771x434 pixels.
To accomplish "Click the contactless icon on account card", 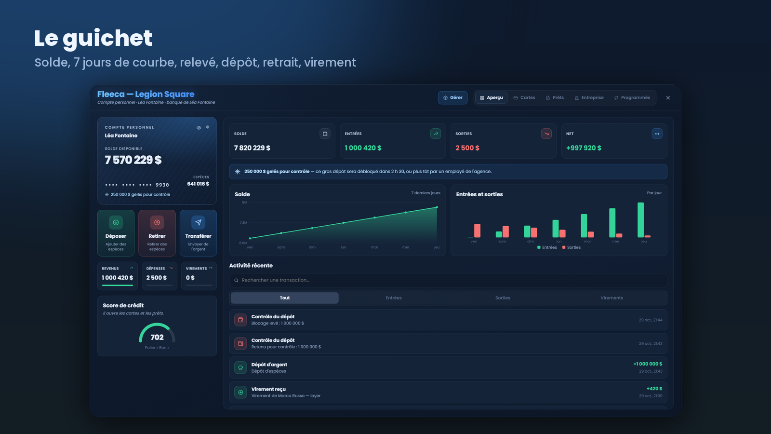I will 208,127.
